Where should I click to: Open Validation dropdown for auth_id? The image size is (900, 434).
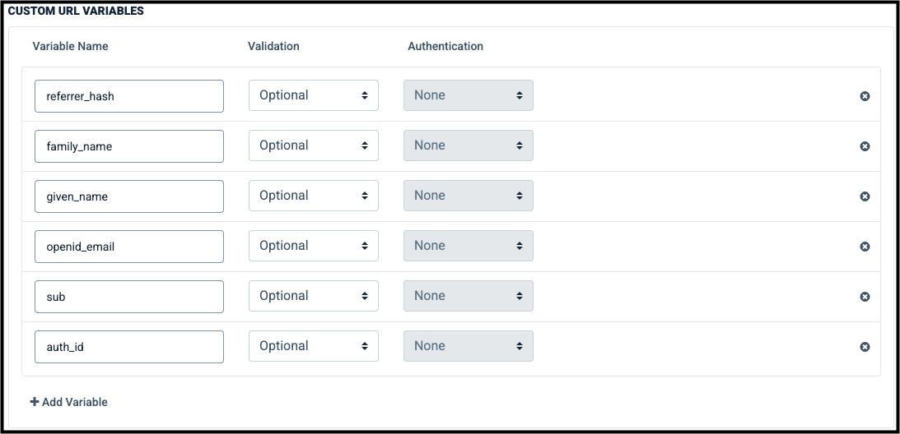click(x=314, y=346)
